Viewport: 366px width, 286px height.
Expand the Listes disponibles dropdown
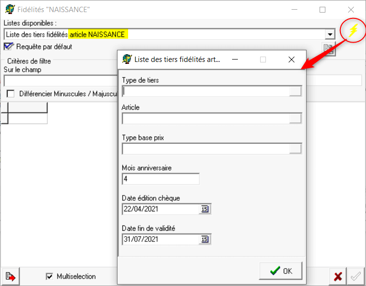click(330, 34)
